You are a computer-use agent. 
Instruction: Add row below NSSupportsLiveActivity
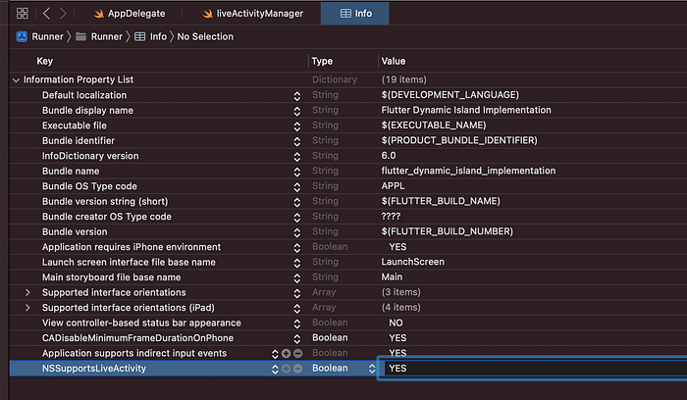pyautogui.click(x=287, y=369)
